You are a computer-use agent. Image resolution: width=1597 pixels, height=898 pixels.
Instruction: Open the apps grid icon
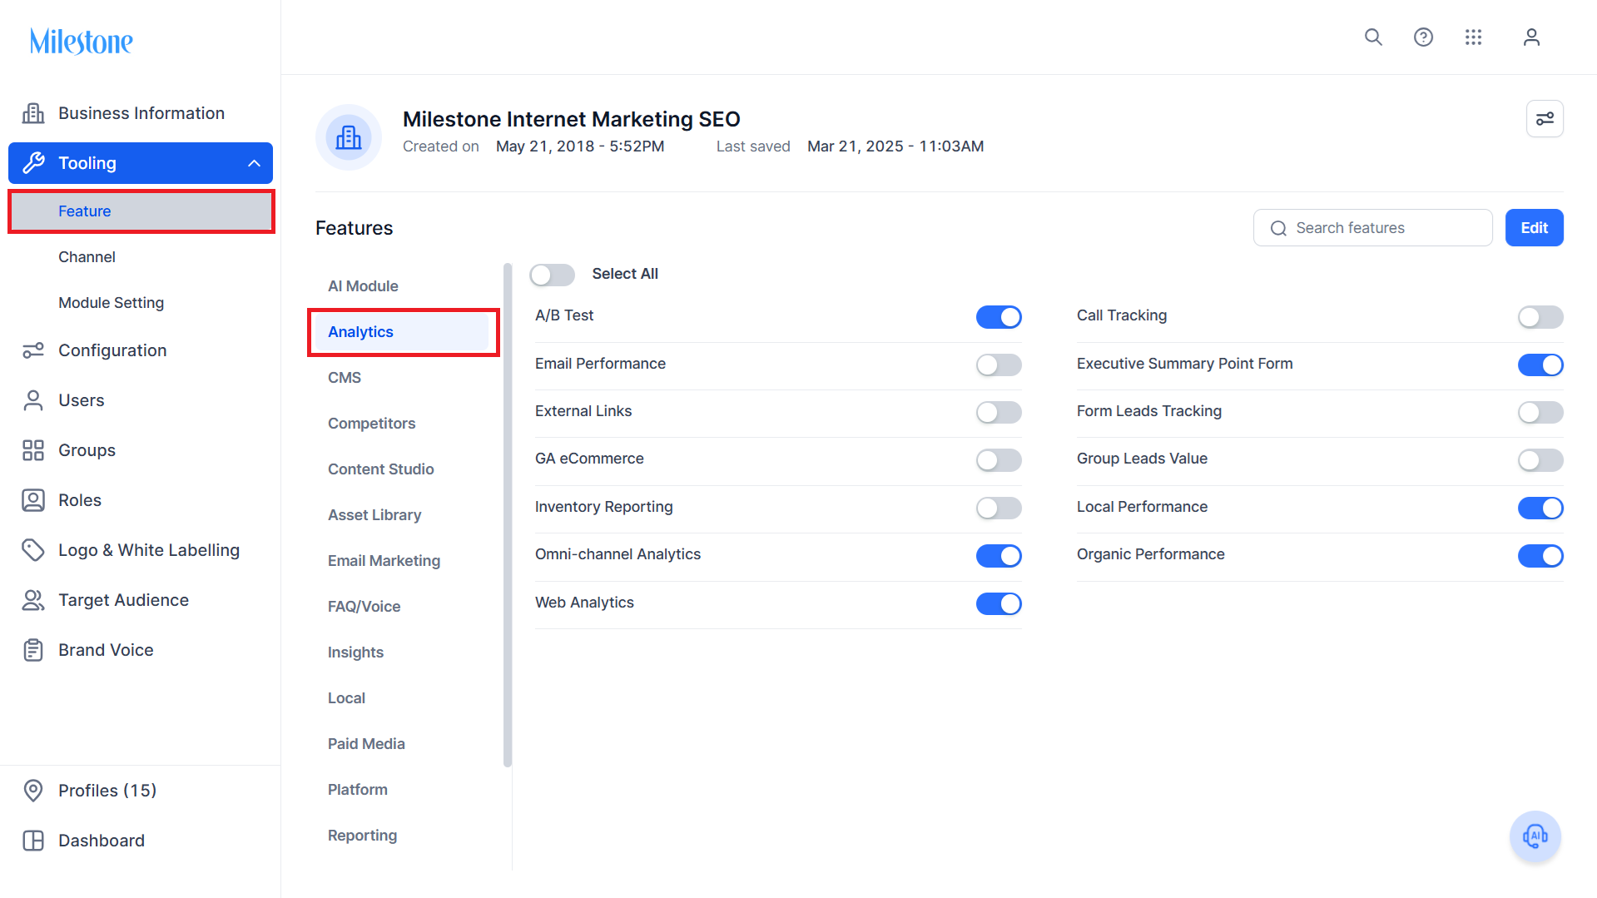[x=1473, y=37]
